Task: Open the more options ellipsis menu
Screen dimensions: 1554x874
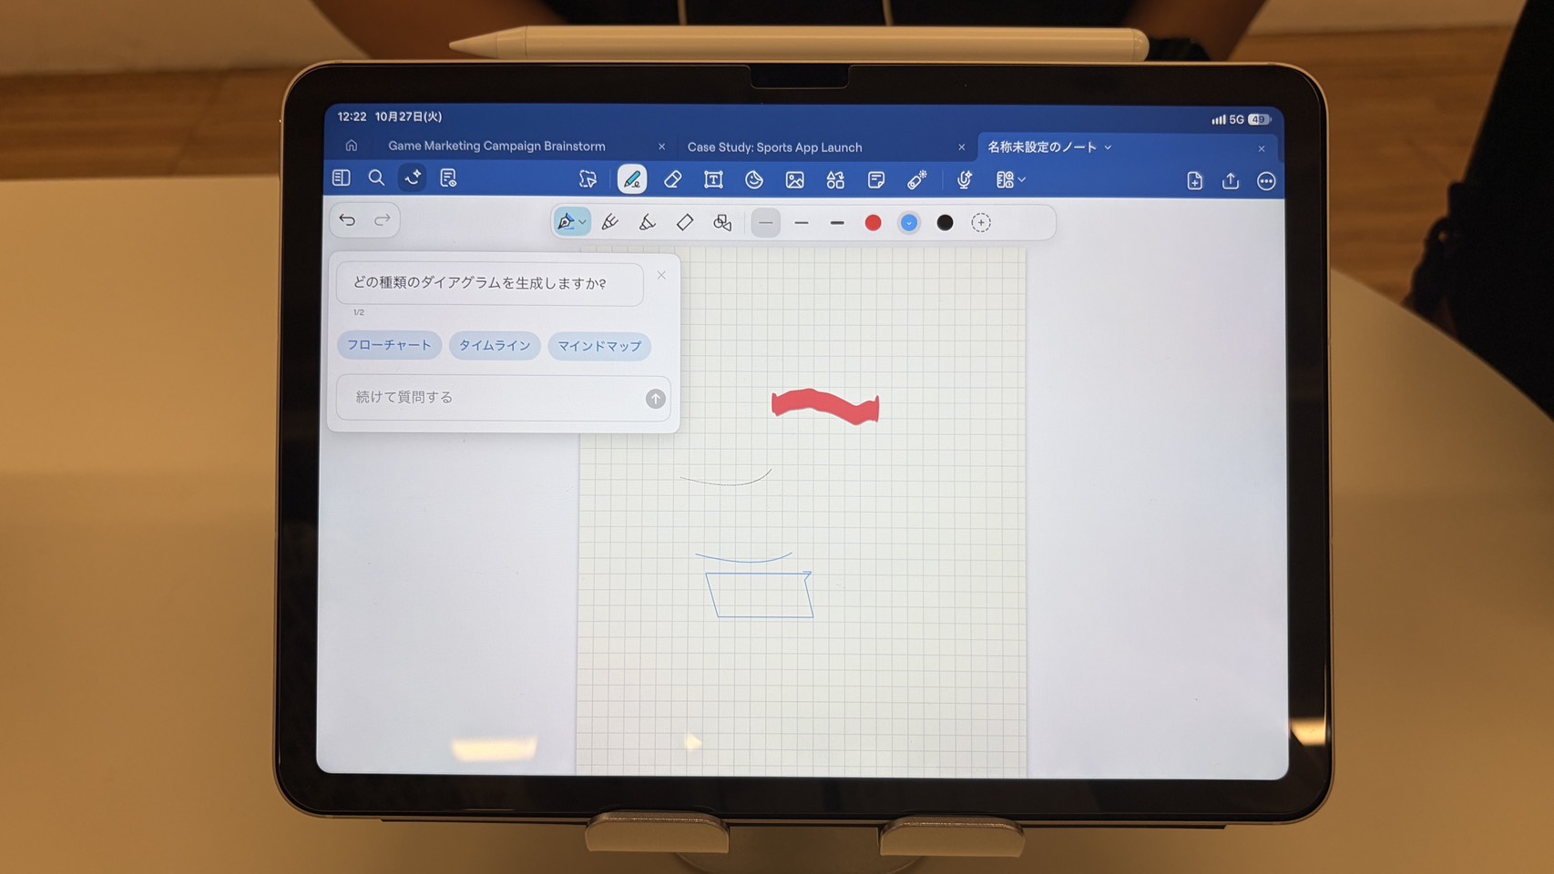Action: [1266, 181]
